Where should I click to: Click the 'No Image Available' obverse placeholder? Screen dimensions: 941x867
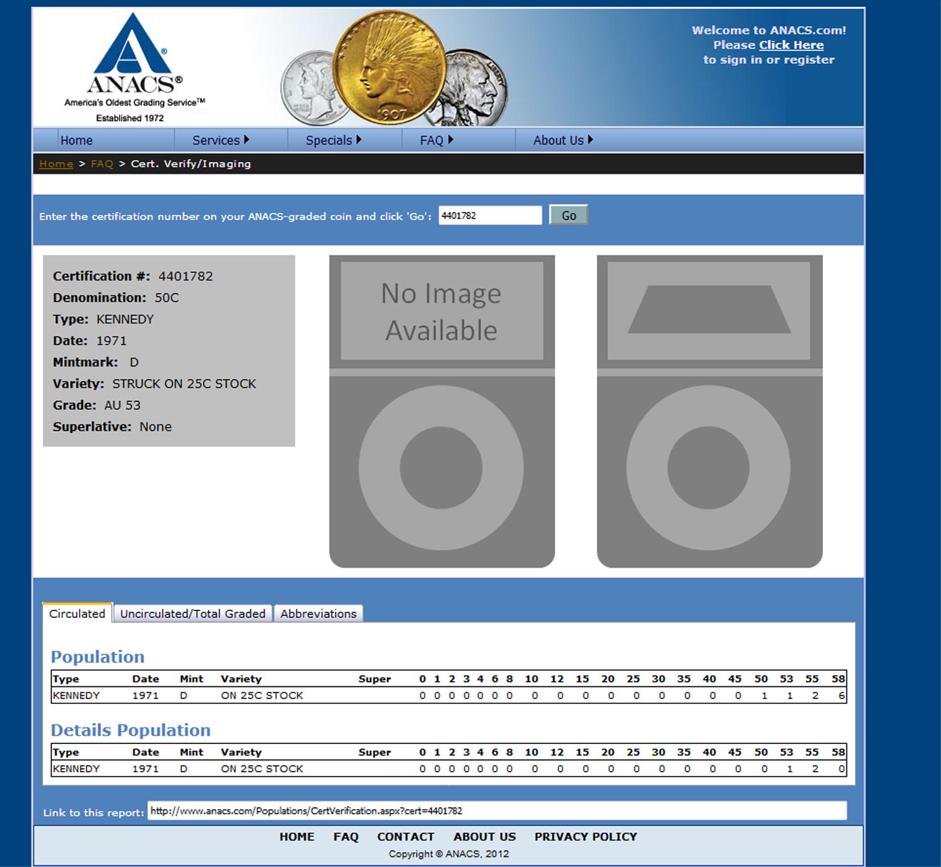pyautogui.click(x=442, y=411)
